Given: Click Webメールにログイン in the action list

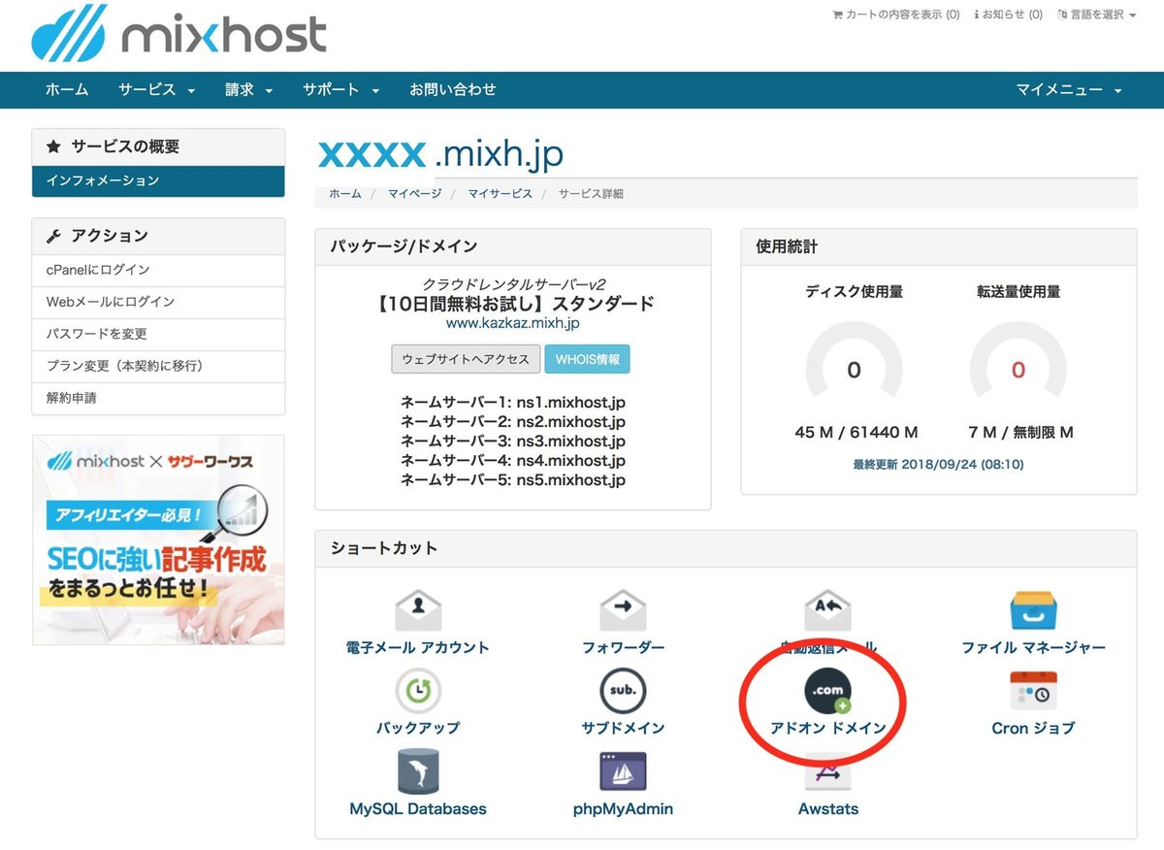Looking at the screenshot, I should 158,302.
